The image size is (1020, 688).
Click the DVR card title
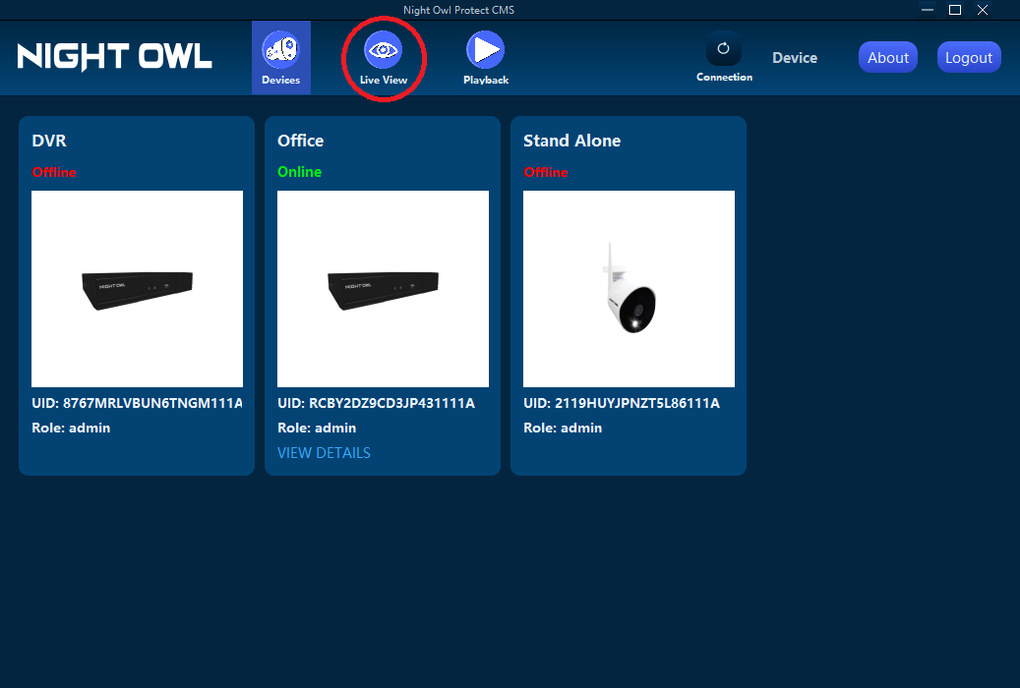click(x=49, y=141)
